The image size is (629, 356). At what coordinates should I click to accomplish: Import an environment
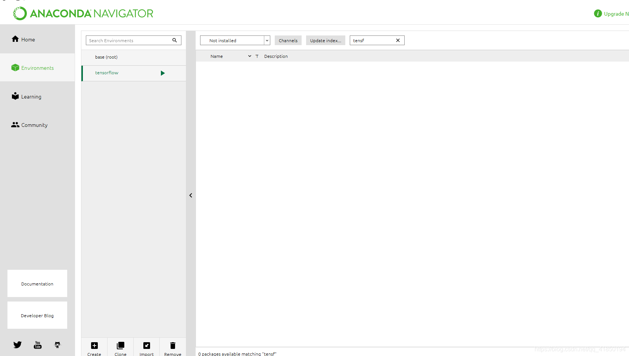click(147, 349)
